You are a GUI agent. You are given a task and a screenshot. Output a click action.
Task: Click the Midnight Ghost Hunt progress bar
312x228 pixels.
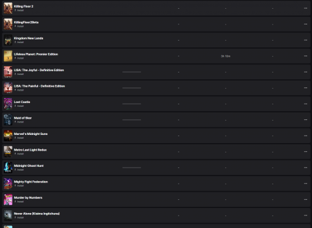click(132, 167)
